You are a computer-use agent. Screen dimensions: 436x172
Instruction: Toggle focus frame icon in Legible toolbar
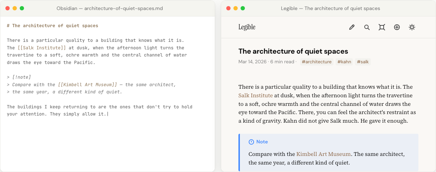382,27
